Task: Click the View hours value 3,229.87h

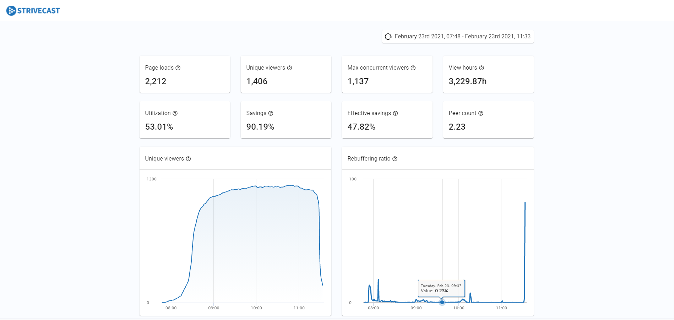Action: click(x=468, y=81)
